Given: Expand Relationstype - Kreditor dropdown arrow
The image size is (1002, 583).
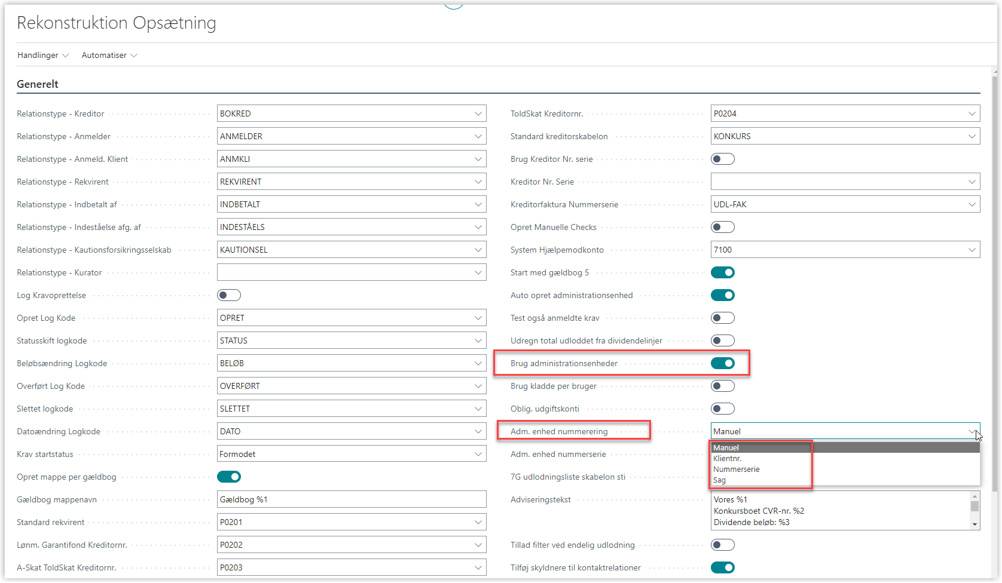Looking at the screenshot, I should 478,113.
